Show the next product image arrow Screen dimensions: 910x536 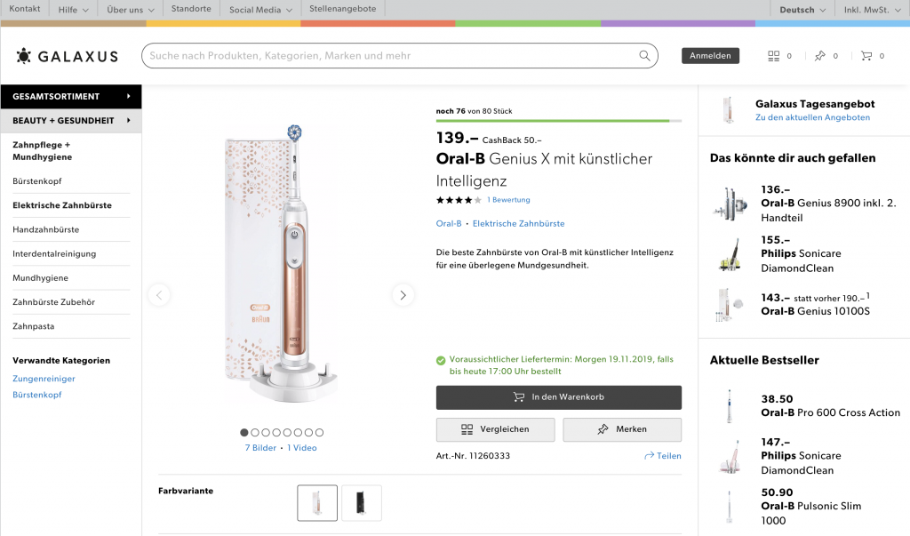click(403, 295)
